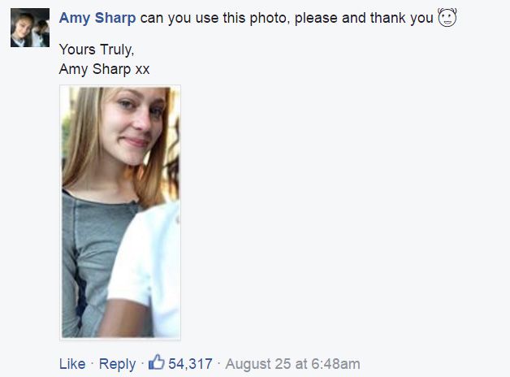Enlarge the attached photo in the comment
The width and height of the screenshot is (510, 377).
(120, 212)
